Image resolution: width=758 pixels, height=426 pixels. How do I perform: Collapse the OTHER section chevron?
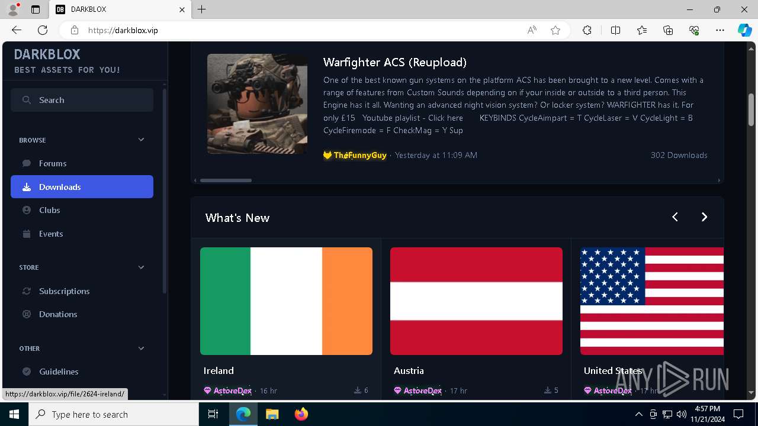point(141,348)
